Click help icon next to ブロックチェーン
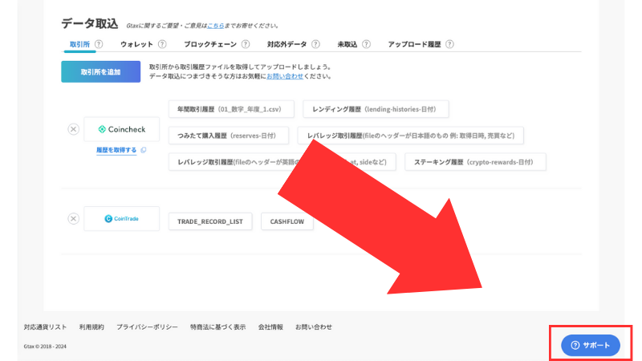The width and height of the screenshot is (642, 361). pyautogui.click(x=246, y=44)
